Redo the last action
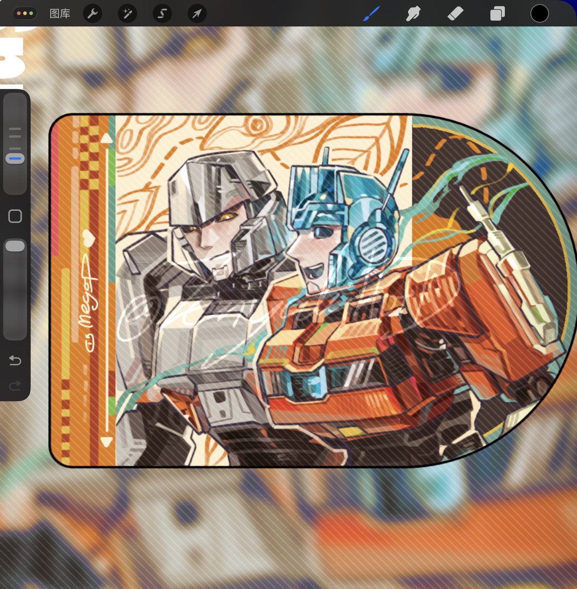Screen dimensions: 577x589 15,386
